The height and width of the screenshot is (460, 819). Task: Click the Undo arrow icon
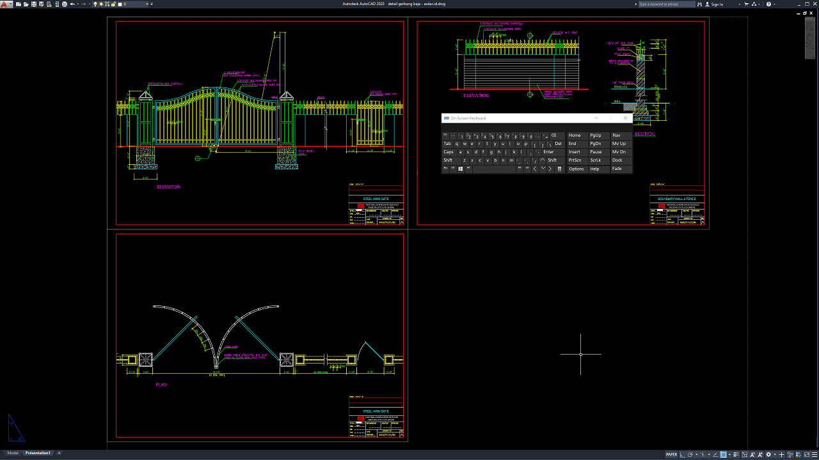[72, 4]
